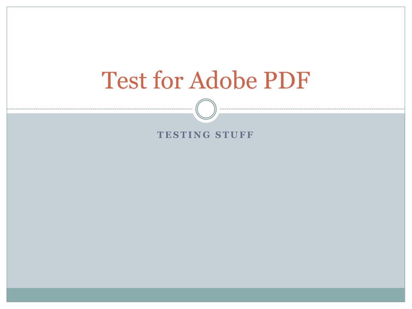412x309 pixels.
Task: Click the slide's top border line
Action: coord(206,7)
